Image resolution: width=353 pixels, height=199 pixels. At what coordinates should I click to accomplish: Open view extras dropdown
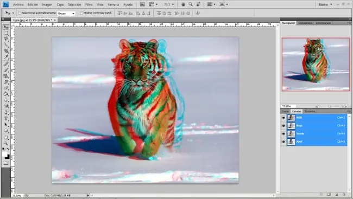[154, 4]
